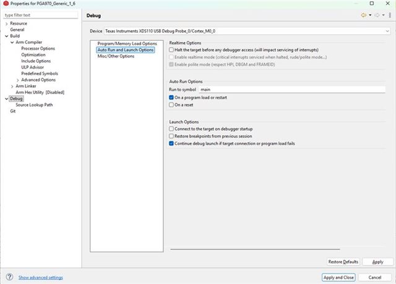Select Auto Run and Launch Options
Viewport: 396px width, 284px height.
tap(126, 49)
